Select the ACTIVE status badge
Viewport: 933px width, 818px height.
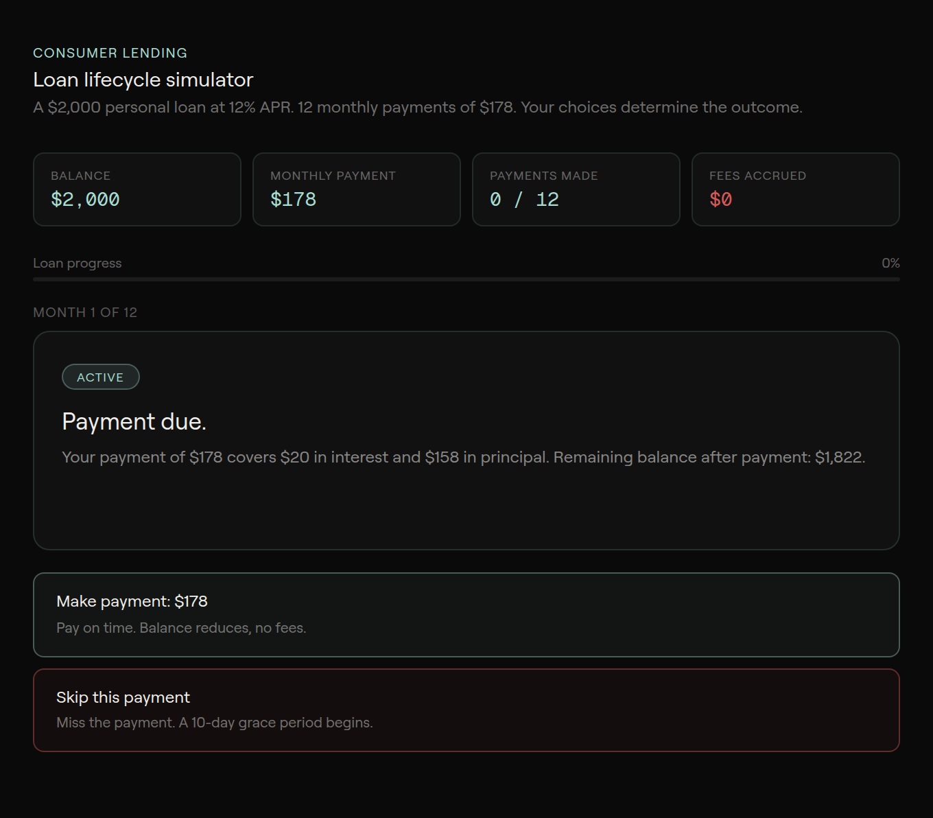click(x=100, y=377)
